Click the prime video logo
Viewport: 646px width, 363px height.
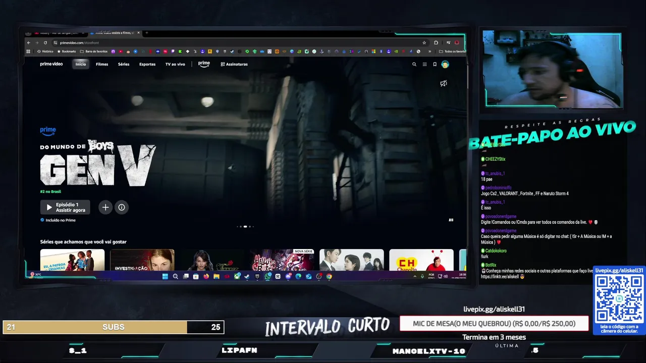point(51,64)
